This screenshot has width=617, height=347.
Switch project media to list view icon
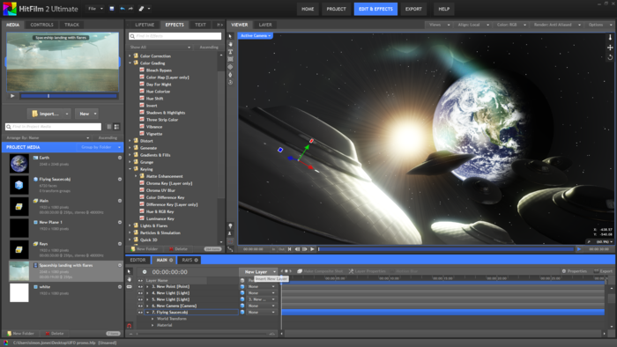pos(109,127)
